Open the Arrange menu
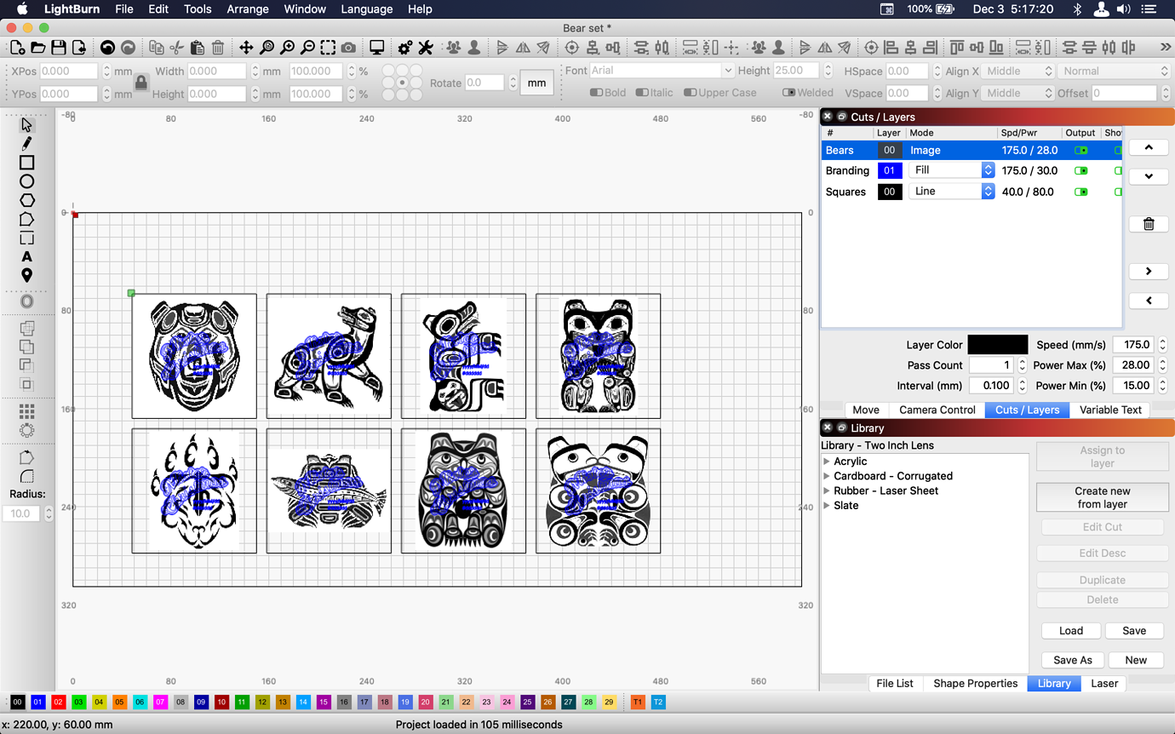Image resolution: width=1175 pixels, height=734 pixels. pyautogui.click(x=248, y=9)
